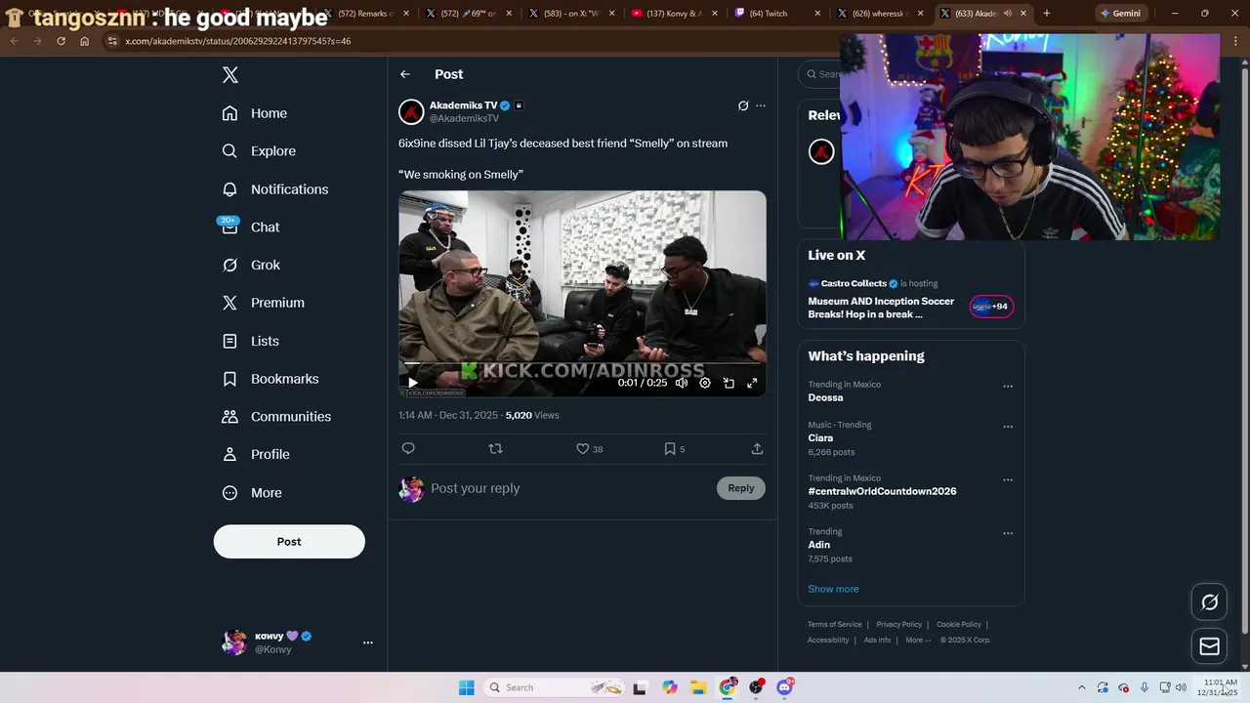Open Discord from the taskbar
The image size is (1250, 703).
click(x=784, y=687)
